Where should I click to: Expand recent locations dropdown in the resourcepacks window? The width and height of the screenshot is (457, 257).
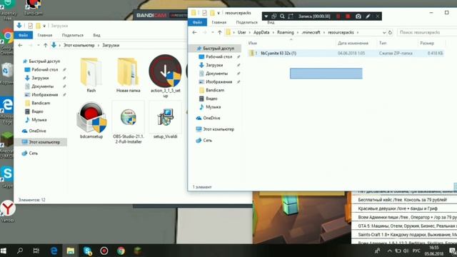coord(213,32)
